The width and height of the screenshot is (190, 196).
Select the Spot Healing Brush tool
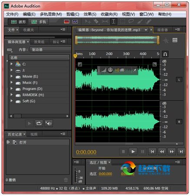point(148,22)
